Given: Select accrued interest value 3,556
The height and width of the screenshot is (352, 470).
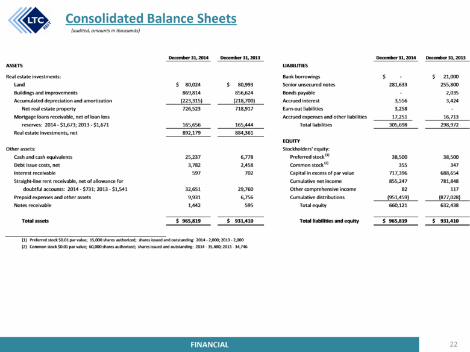Looking at the screenshot, I should 401,101.
